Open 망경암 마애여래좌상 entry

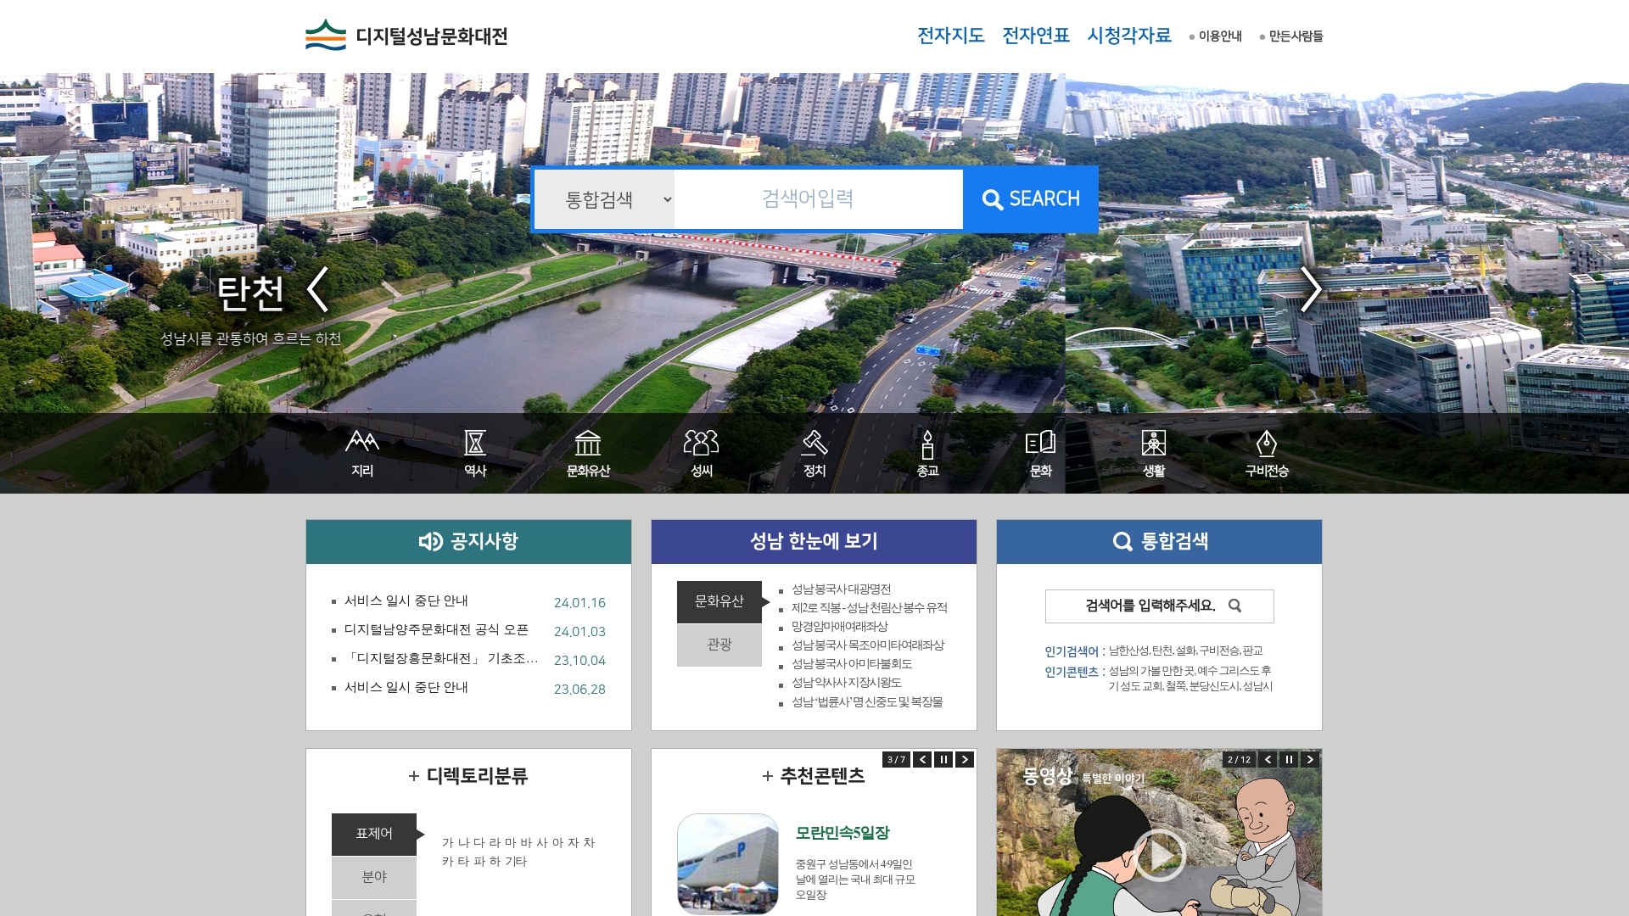pos(839,627)
